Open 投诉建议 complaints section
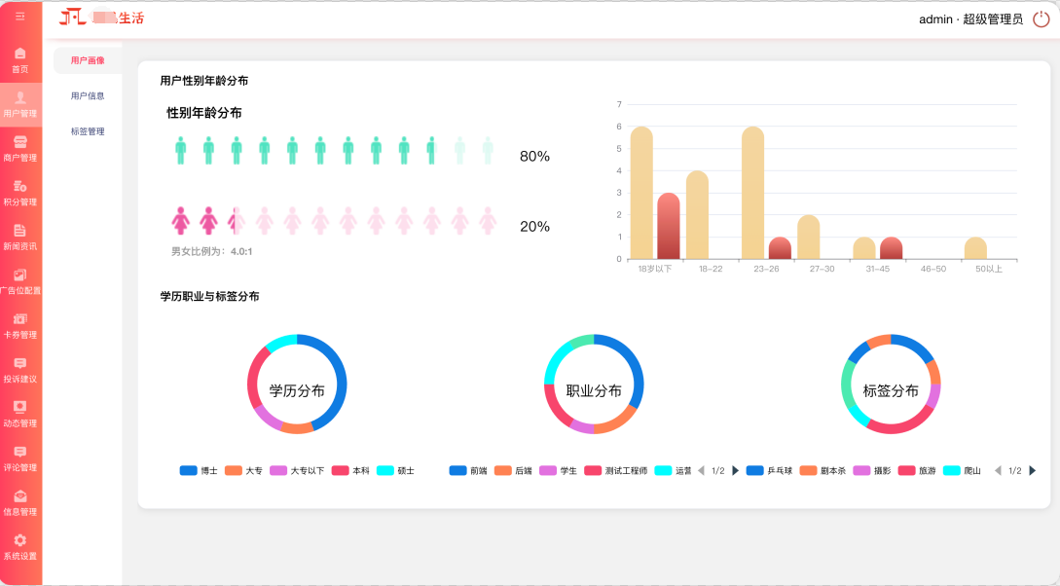The height and width of the screenshot is (586, 1060). pos(20,370)
